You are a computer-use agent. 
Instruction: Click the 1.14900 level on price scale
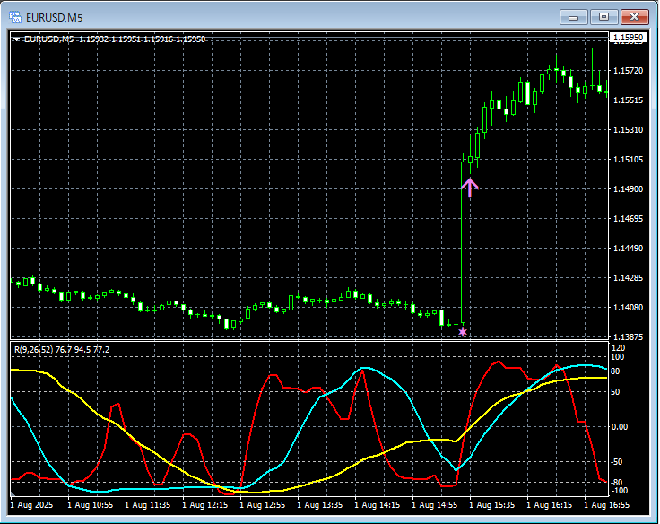(629, 189)
